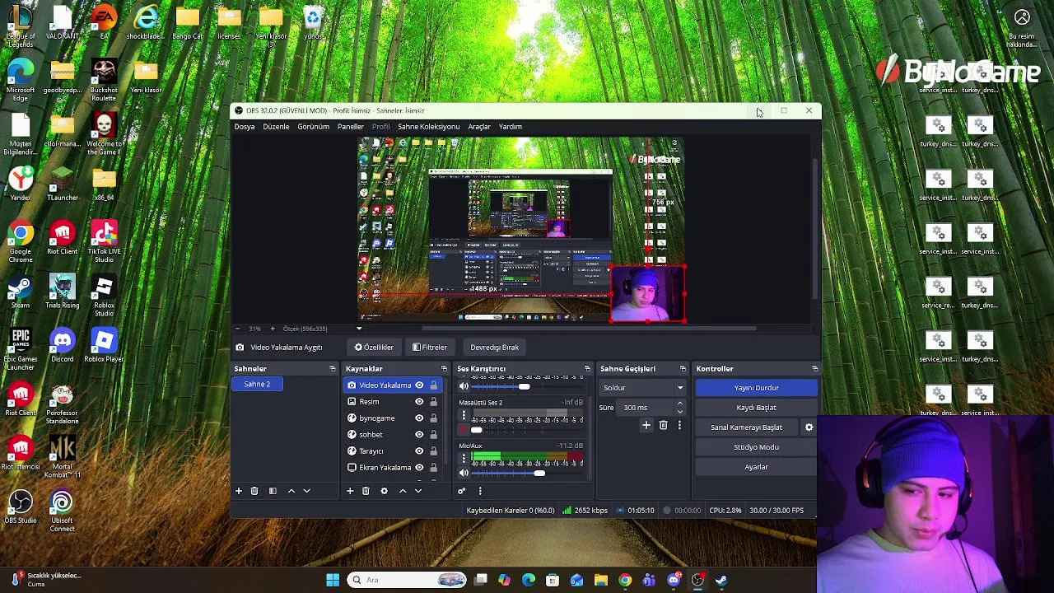This screenshot has height=593, width=1054.
Task: Open Özellikler for selected source
Action: coord(374,348)
